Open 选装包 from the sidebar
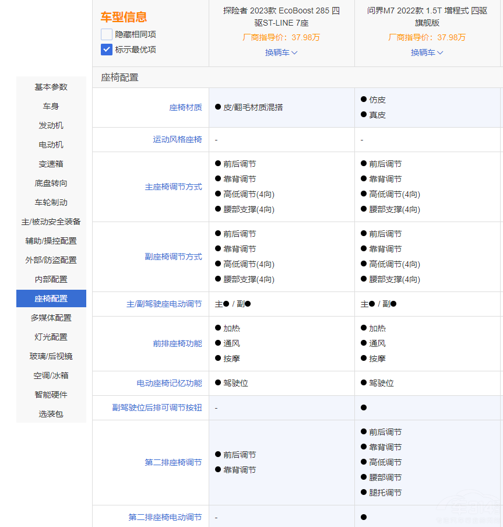Viewport: 503px width, 527px height. tap(51, 414)
